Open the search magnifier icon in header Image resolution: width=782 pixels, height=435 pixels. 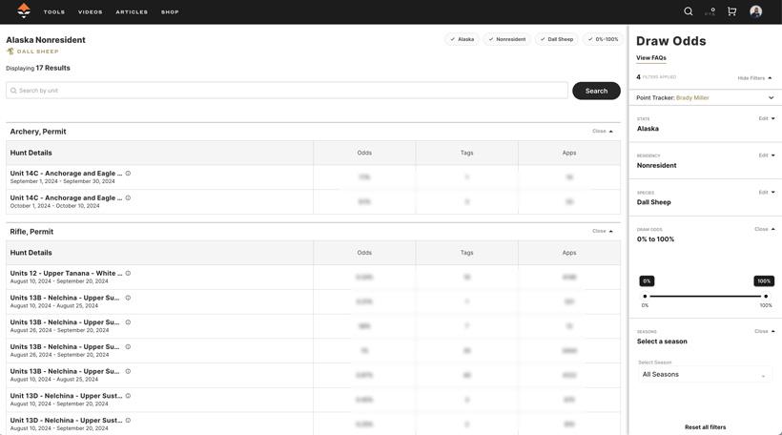pyautogui.click(x=689, y=11)
